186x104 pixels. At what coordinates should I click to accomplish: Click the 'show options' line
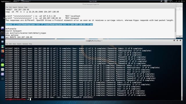point(12,35)
